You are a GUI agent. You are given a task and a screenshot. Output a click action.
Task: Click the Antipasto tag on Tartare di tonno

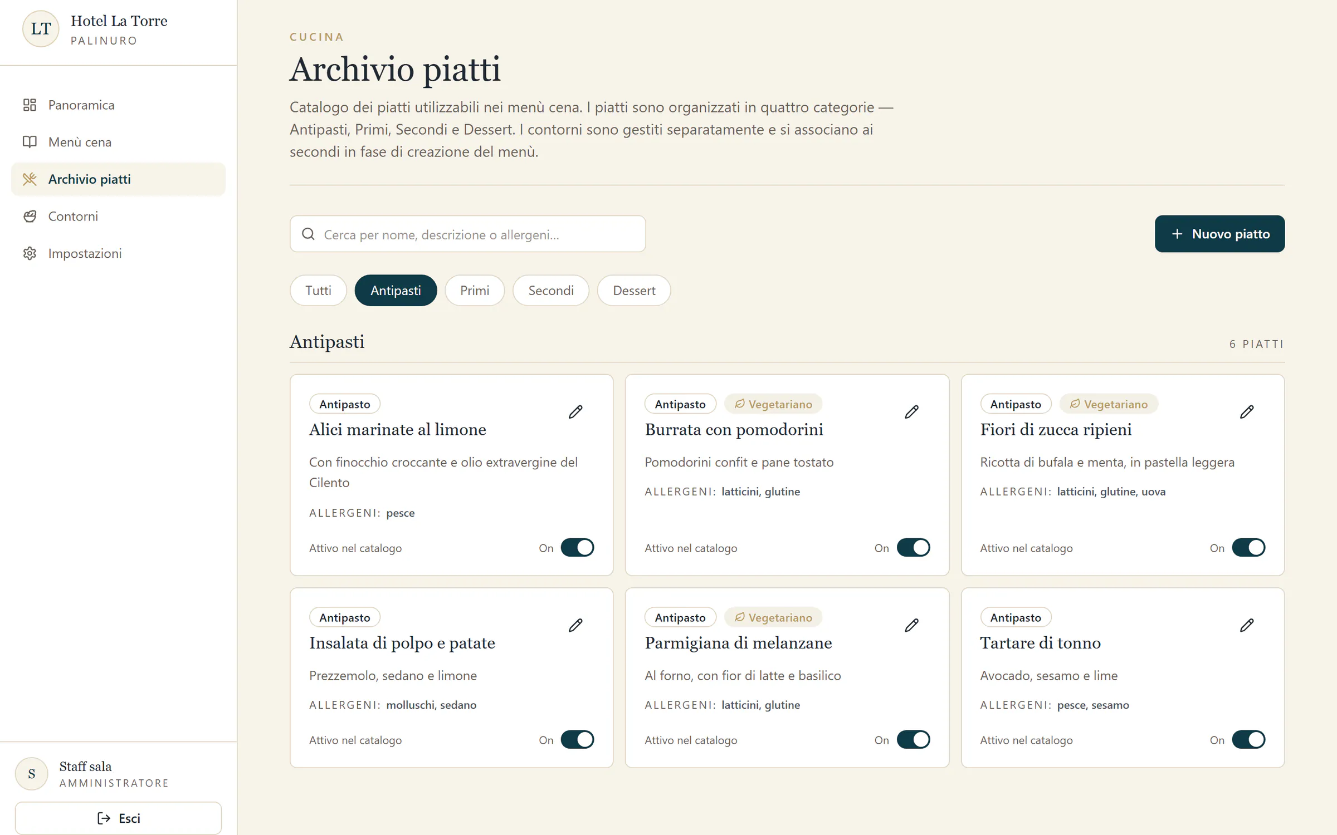tap(1016, 617)
